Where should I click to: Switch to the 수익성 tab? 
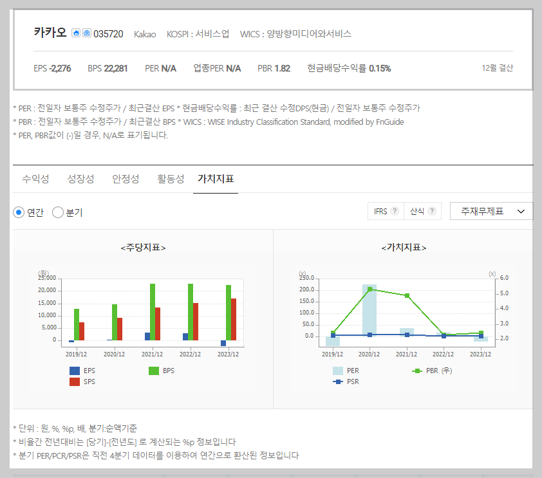pyautogui.click(x=35, y=179)
